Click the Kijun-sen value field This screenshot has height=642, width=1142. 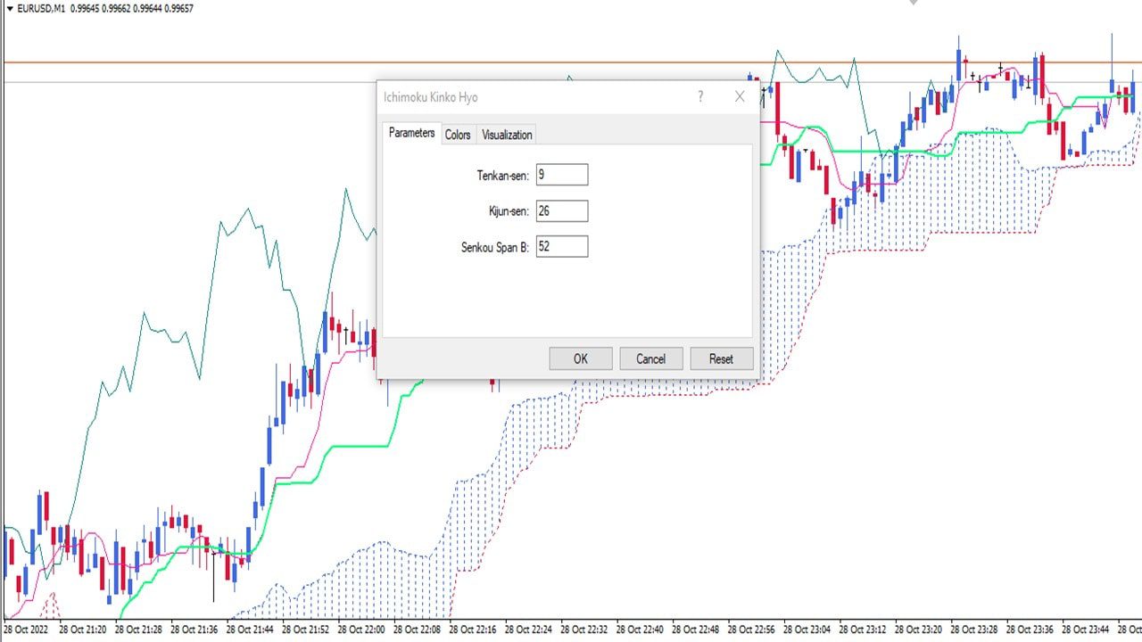pyautogui.click(x=562, y=211)
